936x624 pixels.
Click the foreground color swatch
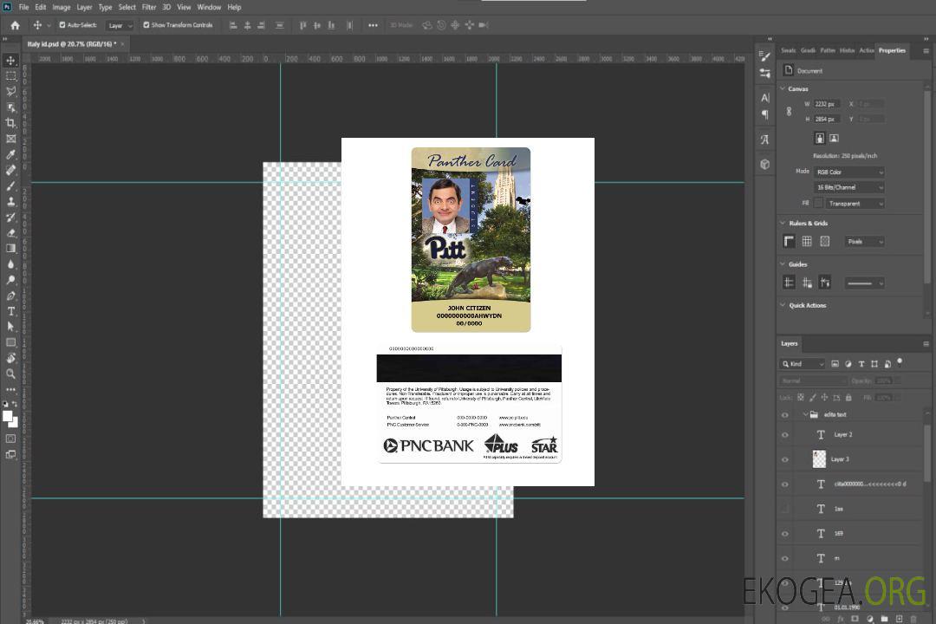coord(8,416)
